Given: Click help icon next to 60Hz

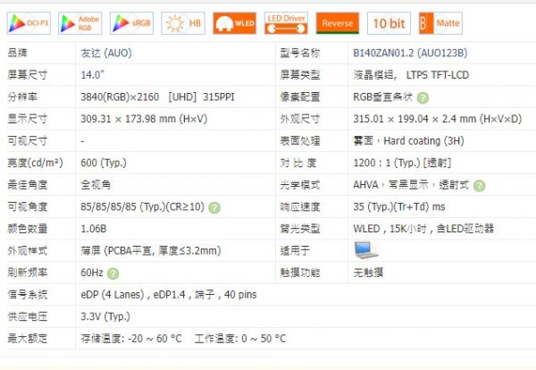Looking at the screenshot, I should point(113,273).
